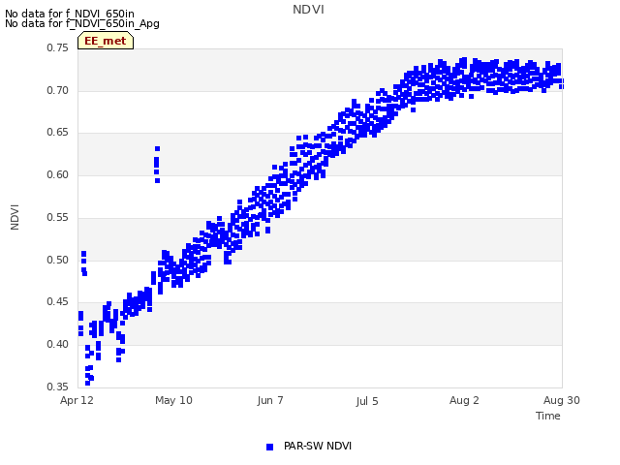Viewport: 620px width, 465px height.
Task: Click the Aug 30 x-axis tick label
Action: click(562, 400)
